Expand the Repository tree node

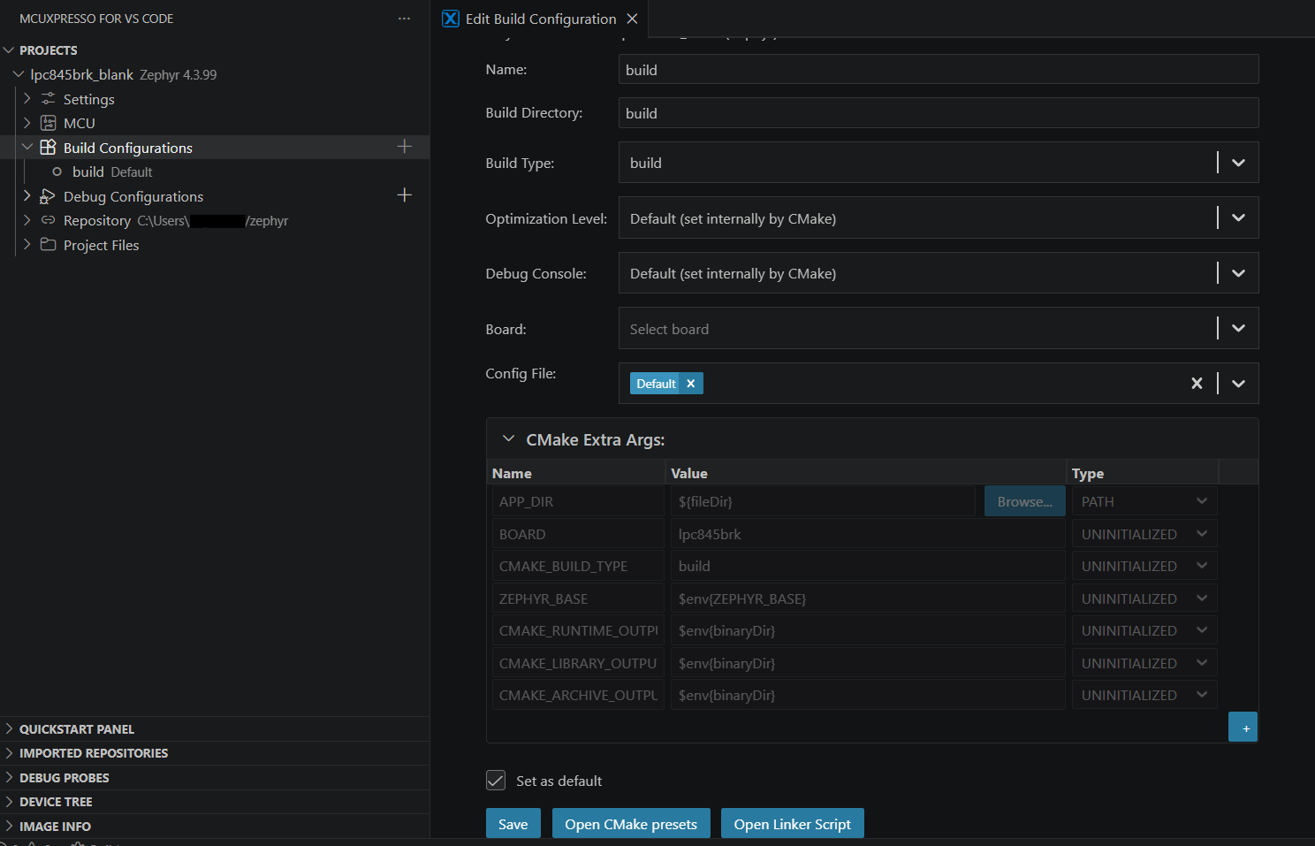[x=27, y=220]
